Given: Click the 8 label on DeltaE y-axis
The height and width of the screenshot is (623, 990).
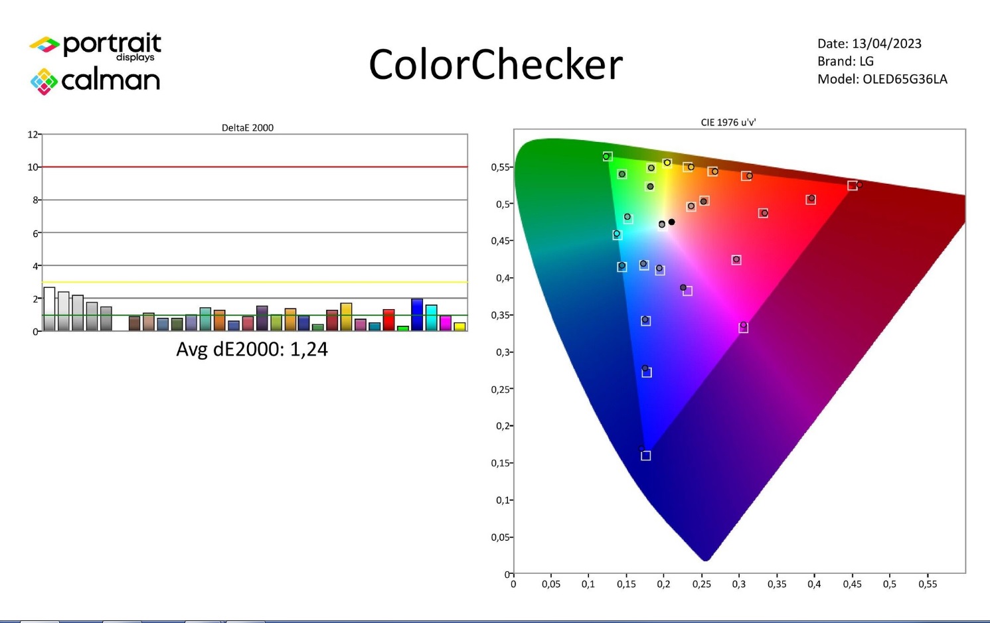Looking at the screenshot, I should click(35, 200).
